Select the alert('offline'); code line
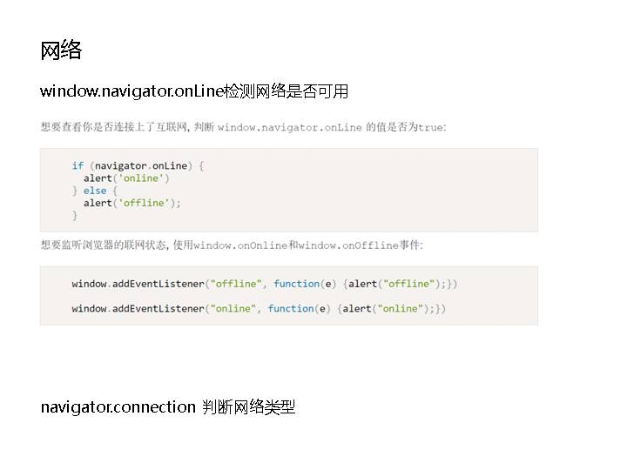This screenshot has height=470, width=627. click(131, 203)
